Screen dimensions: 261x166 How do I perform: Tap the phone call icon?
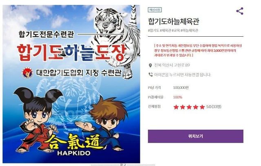pos(150,74)
